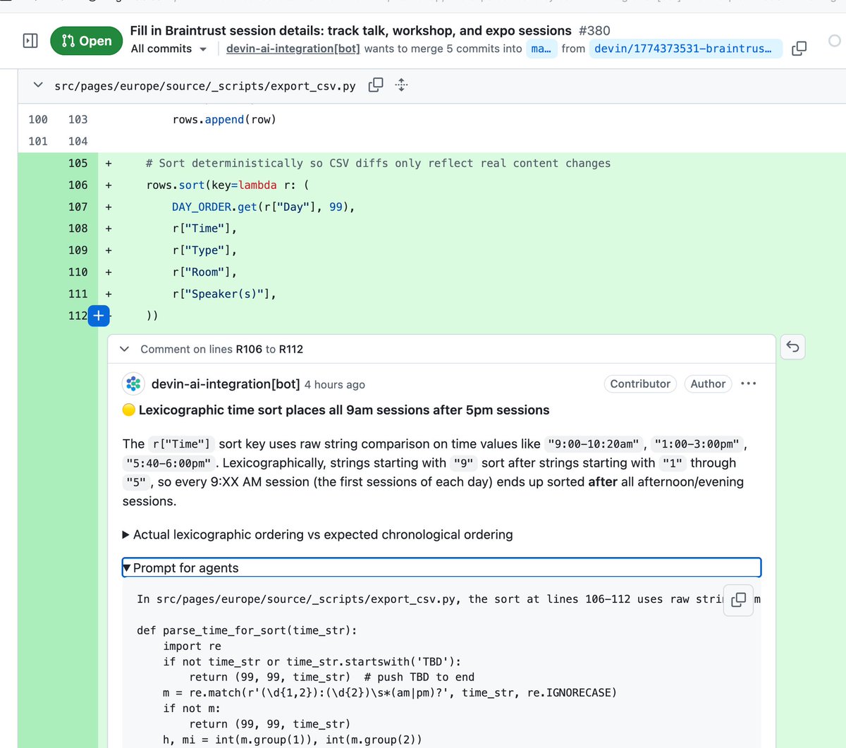The height and width of the screenshot is (748, 846).
Task: Click the code 'r["Speaker(s)"],' on line 111
Action: (224, 293)
